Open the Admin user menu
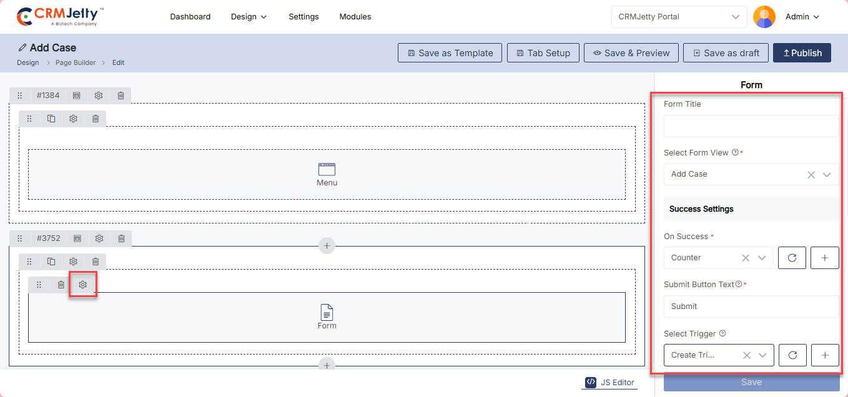Viewport: 848px width, 397px height. (802, 17)
